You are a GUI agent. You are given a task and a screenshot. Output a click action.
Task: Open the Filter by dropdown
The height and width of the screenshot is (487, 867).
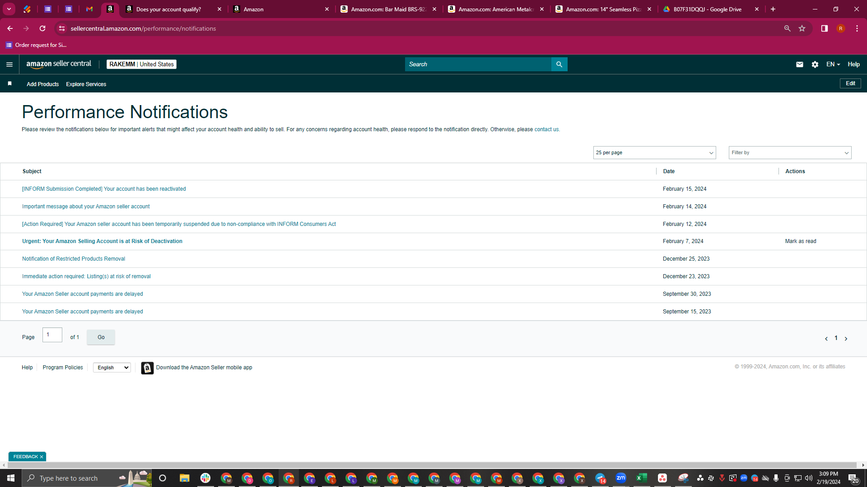tap(790, 153)
